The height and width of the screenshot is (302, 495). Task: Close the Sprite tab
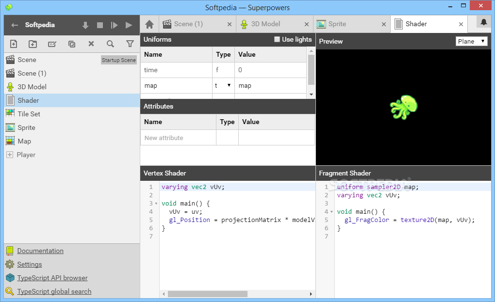pyautogui.click(x=384, y=24)
